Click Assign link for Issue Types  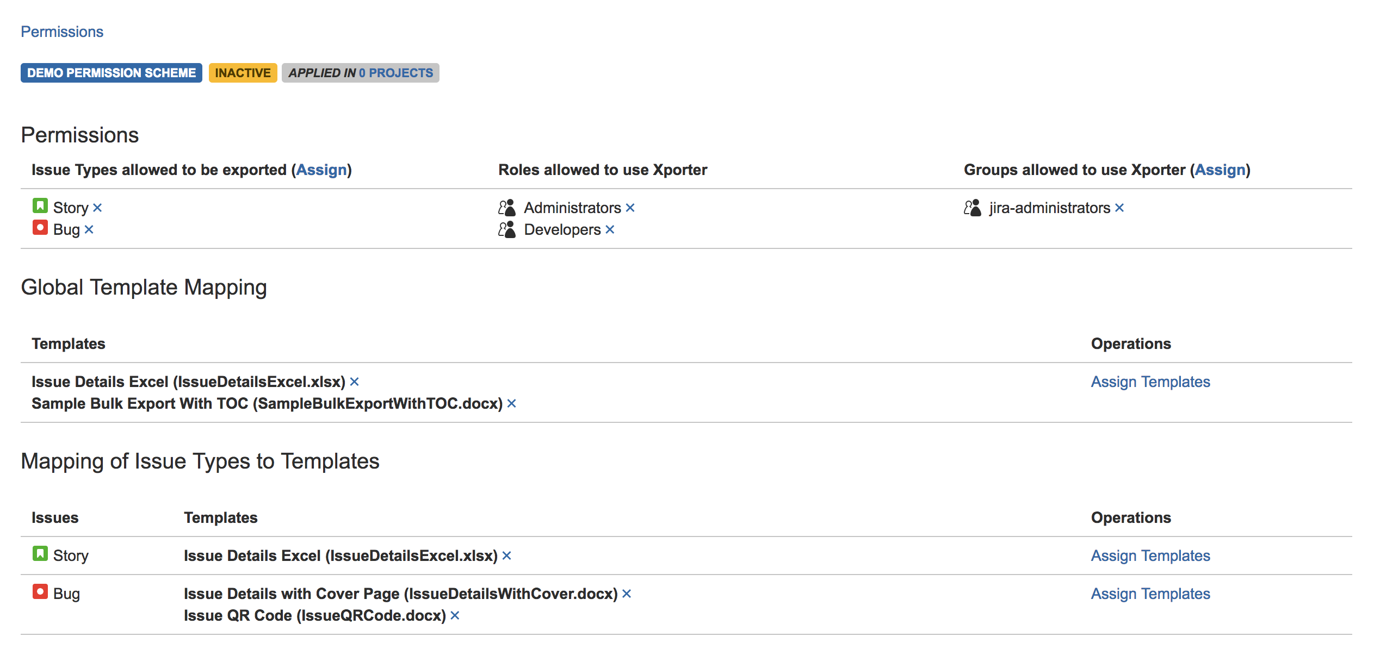point(321,170)
